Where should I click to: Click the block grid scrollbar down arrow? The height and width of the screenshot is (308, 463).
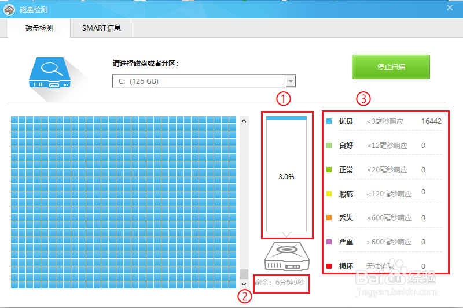(244, 284)
